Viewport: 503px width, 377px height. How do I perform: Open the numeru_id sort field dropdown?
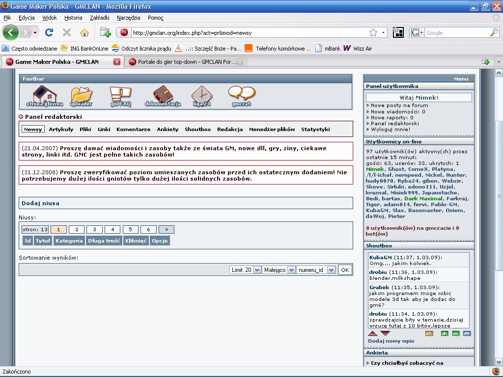(x=316, y=270)
